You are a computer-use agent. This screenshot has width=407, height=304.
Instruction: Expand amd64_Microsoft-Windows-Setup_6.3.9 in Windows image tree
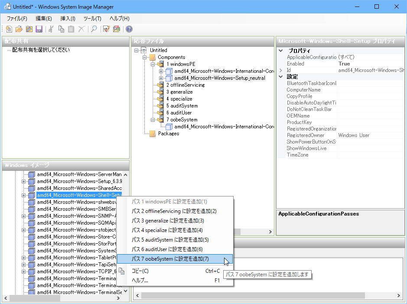coord(23,181)
